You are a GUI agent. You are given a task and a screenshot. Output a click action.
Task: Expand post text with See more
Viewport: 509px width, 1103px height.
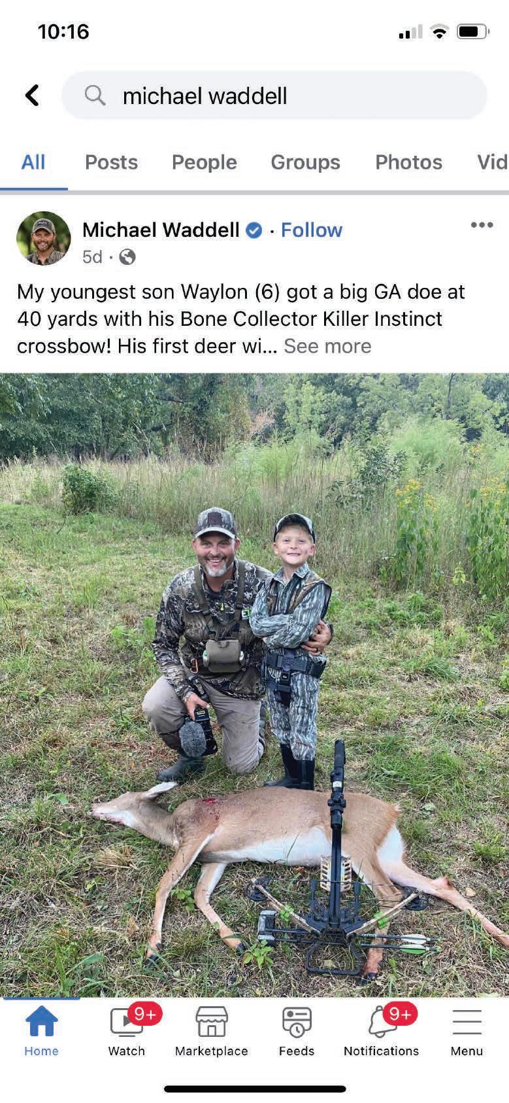point(327,346)
